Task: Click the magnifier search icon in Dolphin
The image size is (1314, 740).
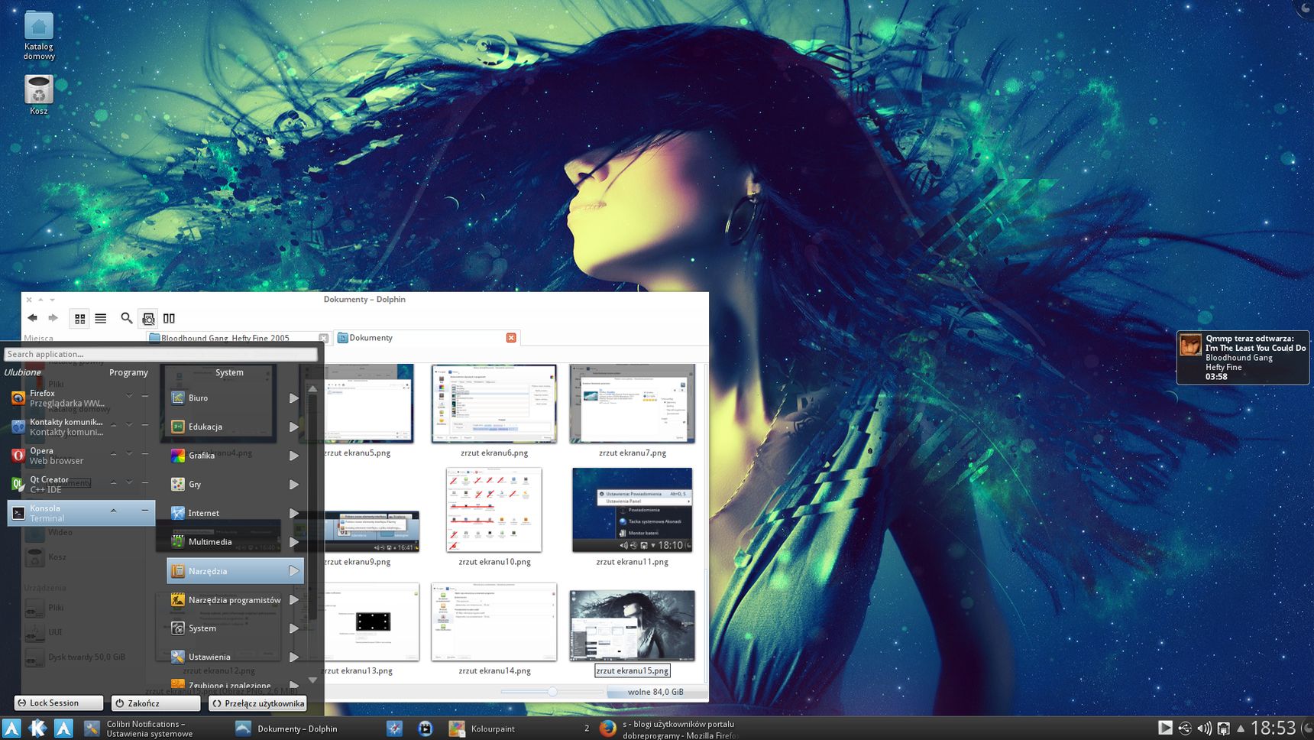Action: click(126, 318)
